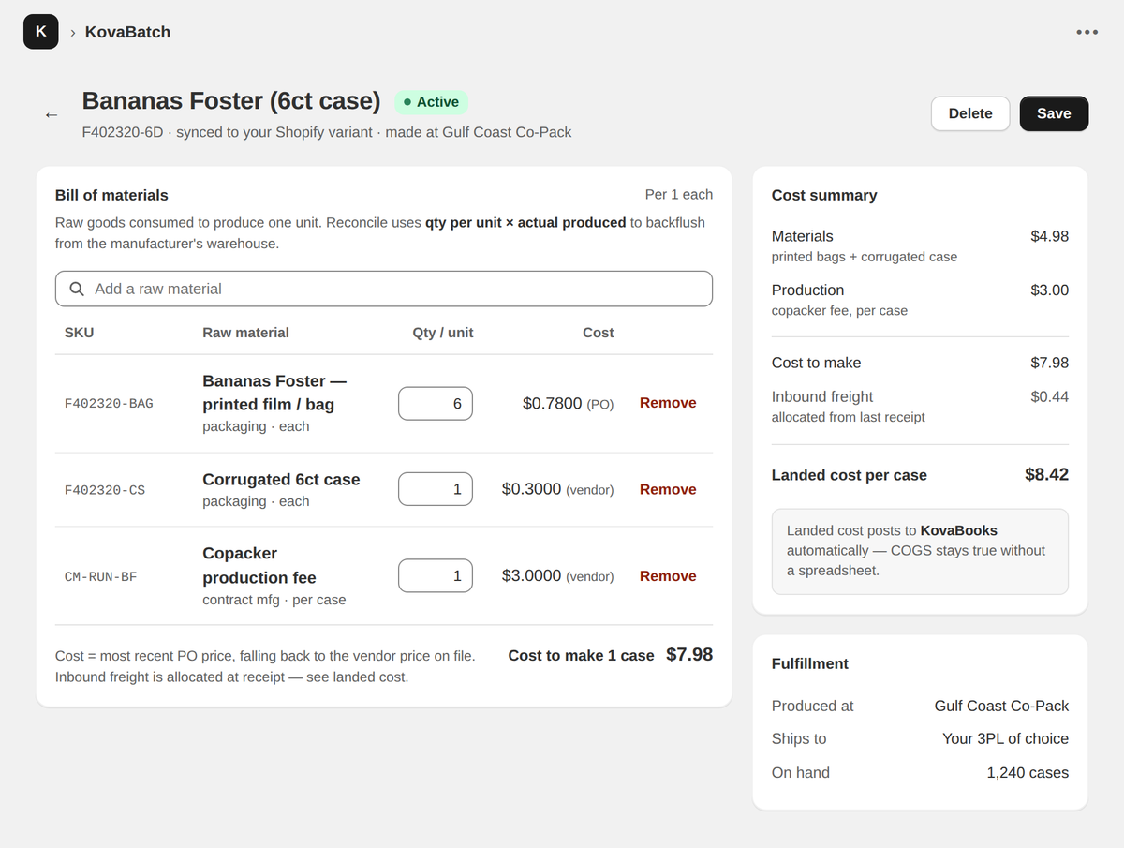Click the breadcrumb chevron beside KovaBatch
The image size is (1124, 848).
tap(72, 32)
